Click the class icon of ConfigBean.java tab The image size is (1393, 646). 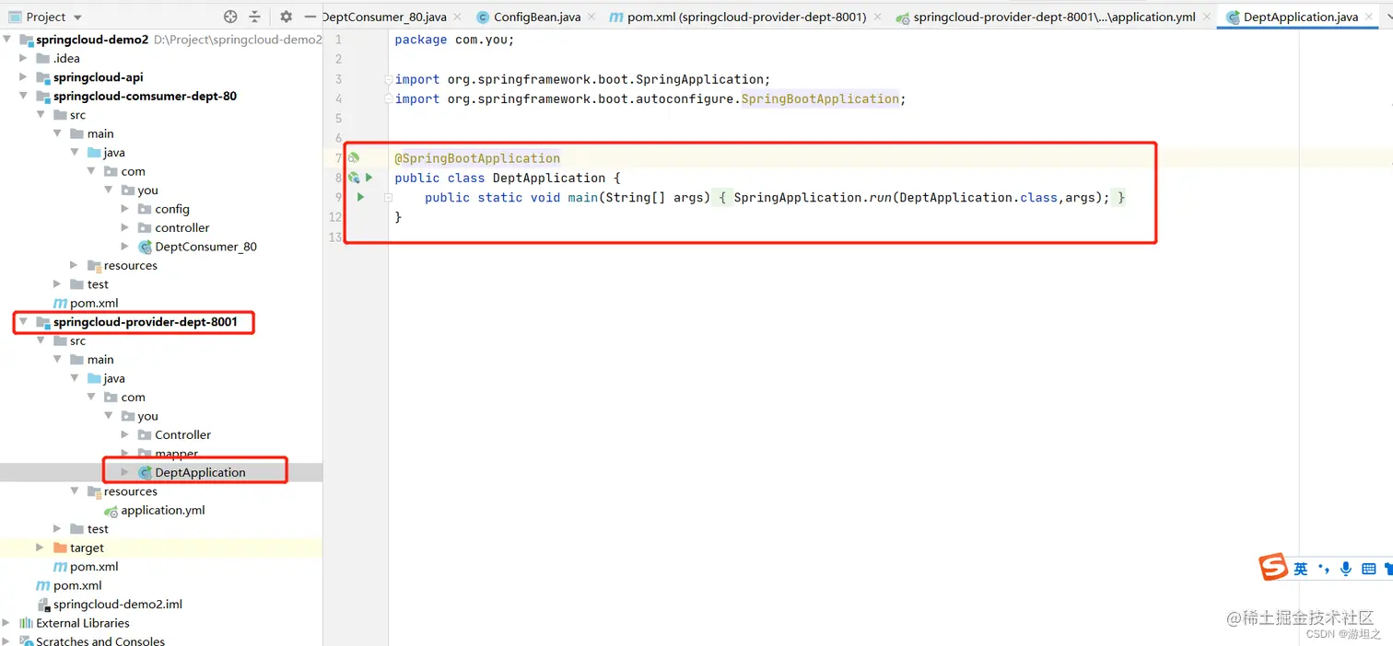pyautogui.click(x=483, y=17)
